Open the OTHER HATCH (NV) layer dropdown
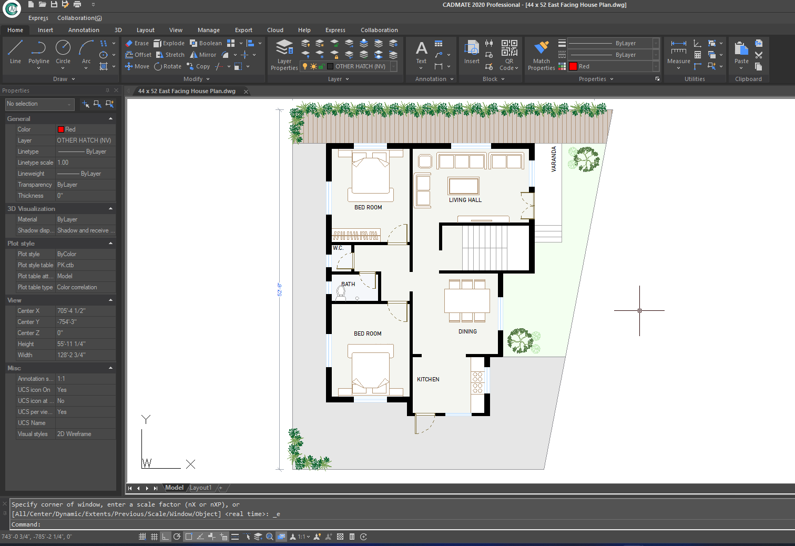The width and height of the screenshot is (795, 546). (393, 66)
